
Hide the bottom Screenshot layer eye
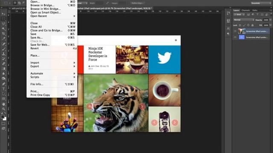click(x=235, y=37)
